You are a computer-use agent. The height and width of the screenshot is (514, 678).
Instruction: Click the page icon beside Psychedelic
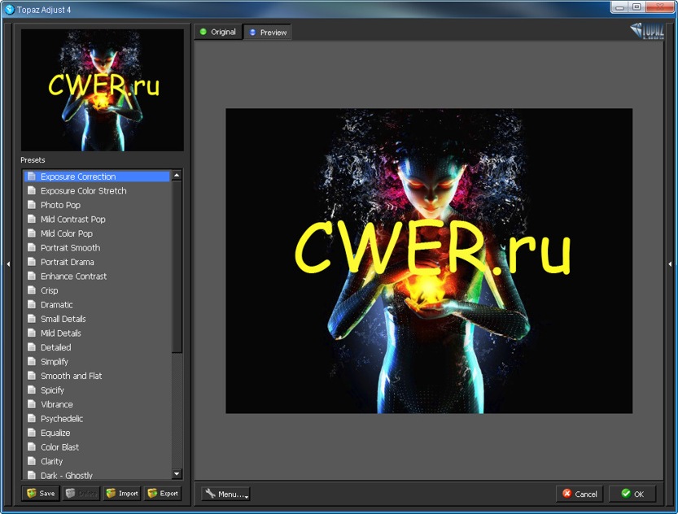pyautogui.click(x=32, y=419)
